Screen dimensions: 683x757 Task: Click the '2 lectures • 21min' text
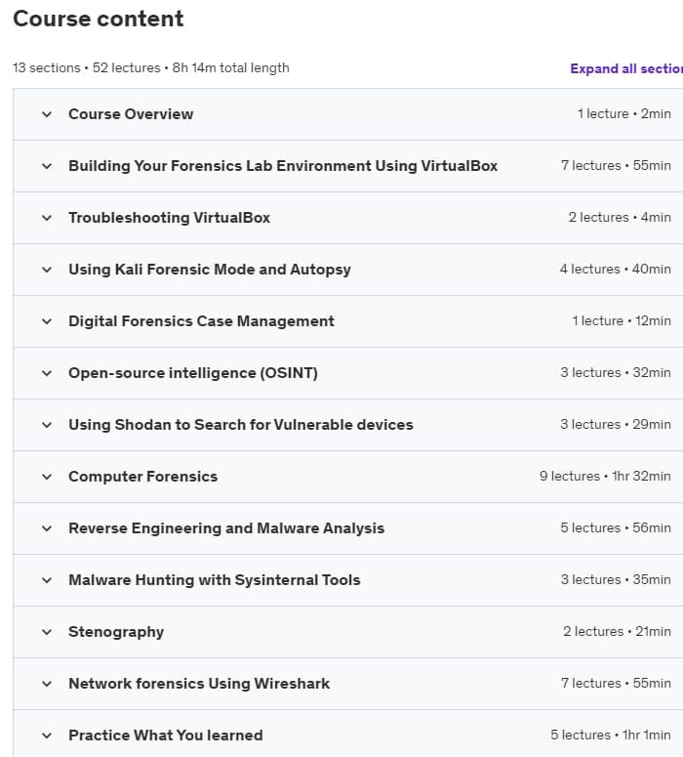click(x=617, y=631)
